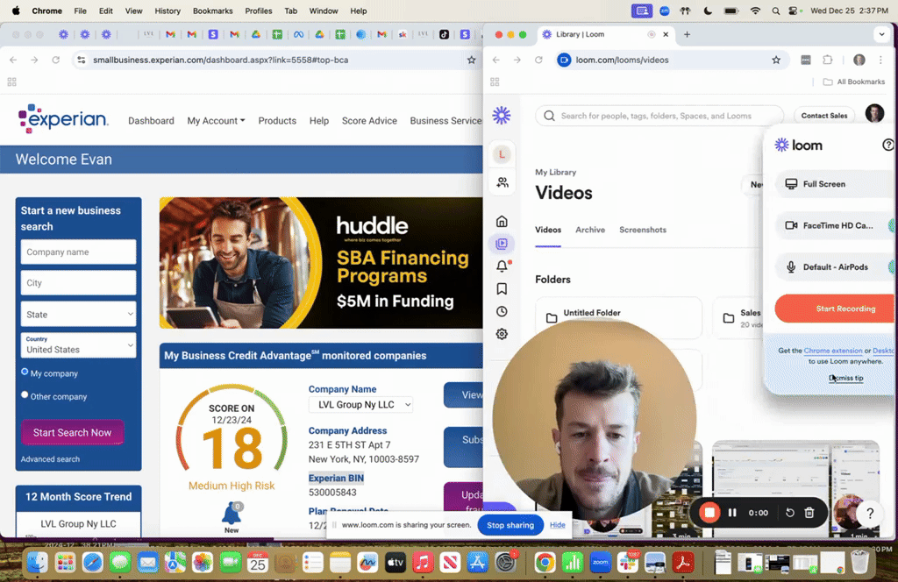Open Zoom from the Dock
898x582 pixels.
point(600,563)
